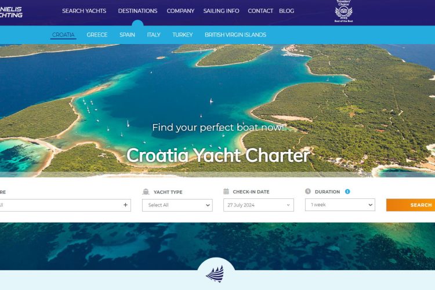Image resolution: width=435 pixels, height=290 pixels.
Task: Click the duration clock icon
Action: (x=308, y=191)
